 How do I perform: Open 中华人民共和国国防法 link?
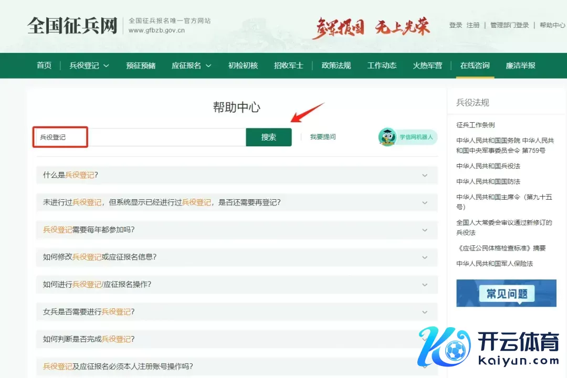pos(488,181)
